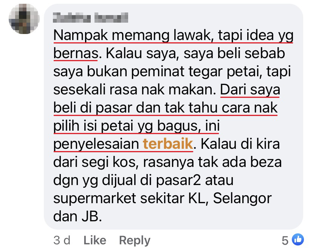The image size is (313, 250).
Task: Like this comment
Action: [x=95, y=240]
